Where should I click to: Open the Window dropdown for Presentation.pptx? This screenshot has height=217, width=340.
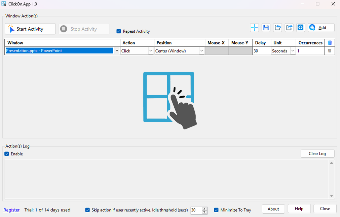click(117, 51)
